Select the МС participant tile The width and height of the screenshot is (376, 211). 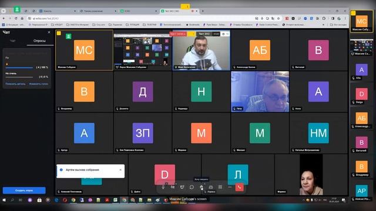84,50
